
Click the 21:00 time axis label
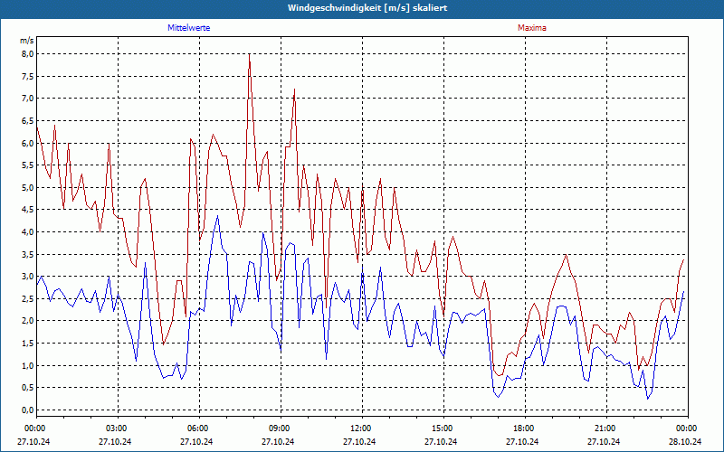pos(605,428)
